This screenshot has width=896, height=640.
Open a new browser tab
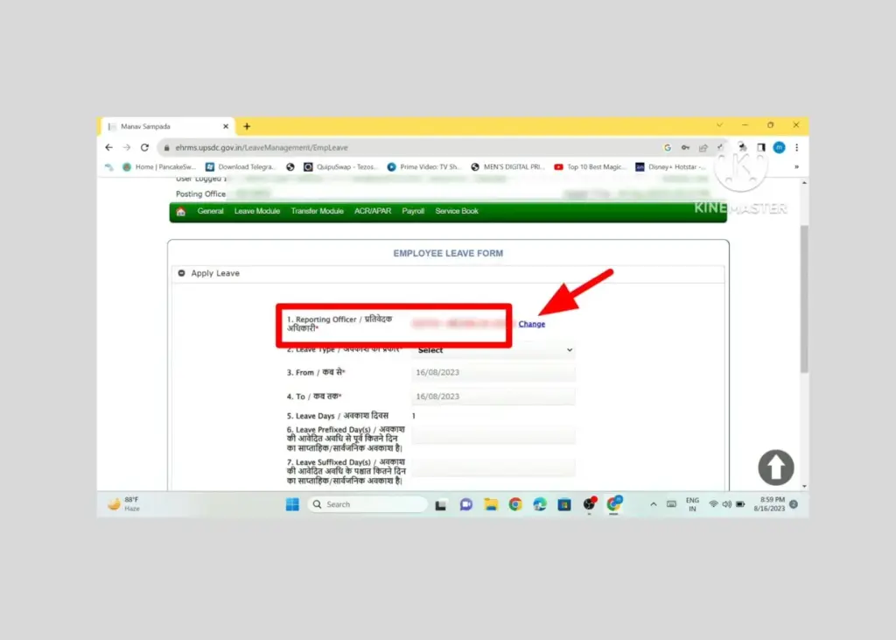247,126
